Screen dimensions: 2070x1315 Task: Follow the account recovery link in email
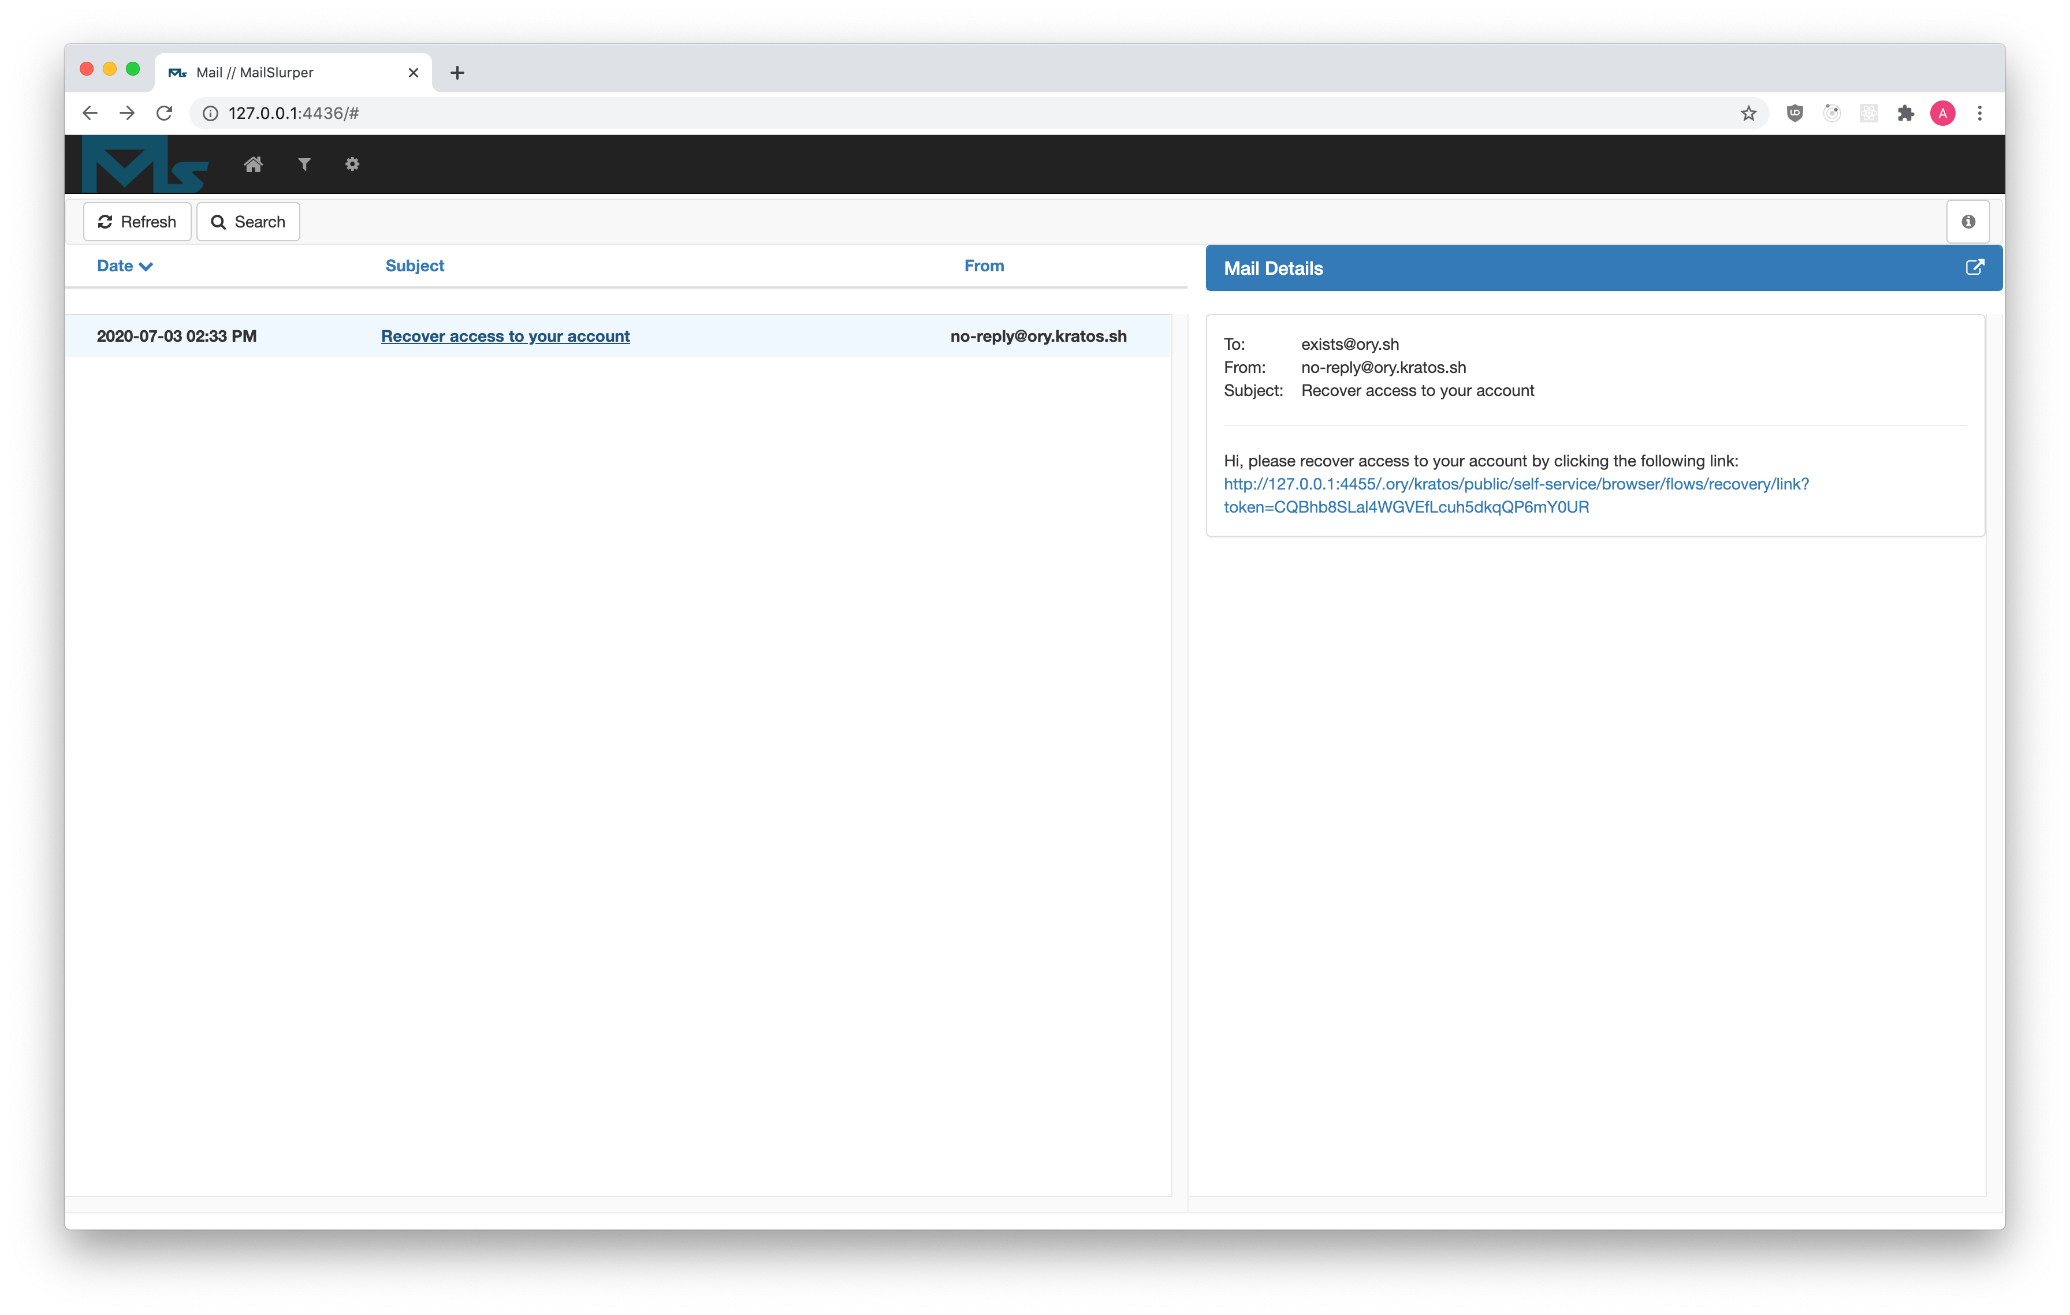click(1516, 496)
